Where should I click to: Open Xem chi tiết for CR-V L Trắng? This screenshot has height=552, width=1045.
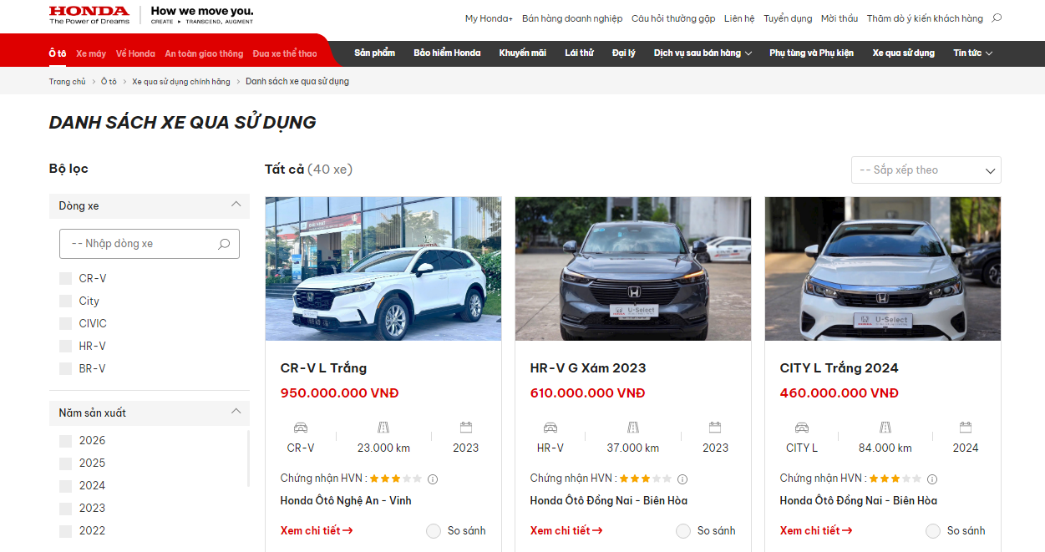[317, 531]
